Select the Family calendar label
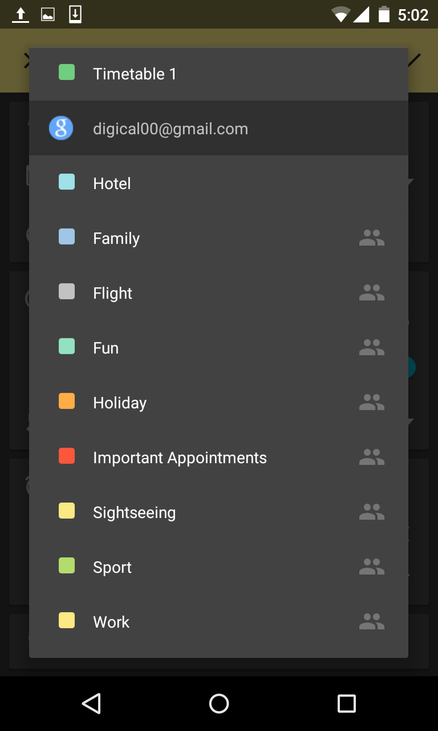 (116, 239)
